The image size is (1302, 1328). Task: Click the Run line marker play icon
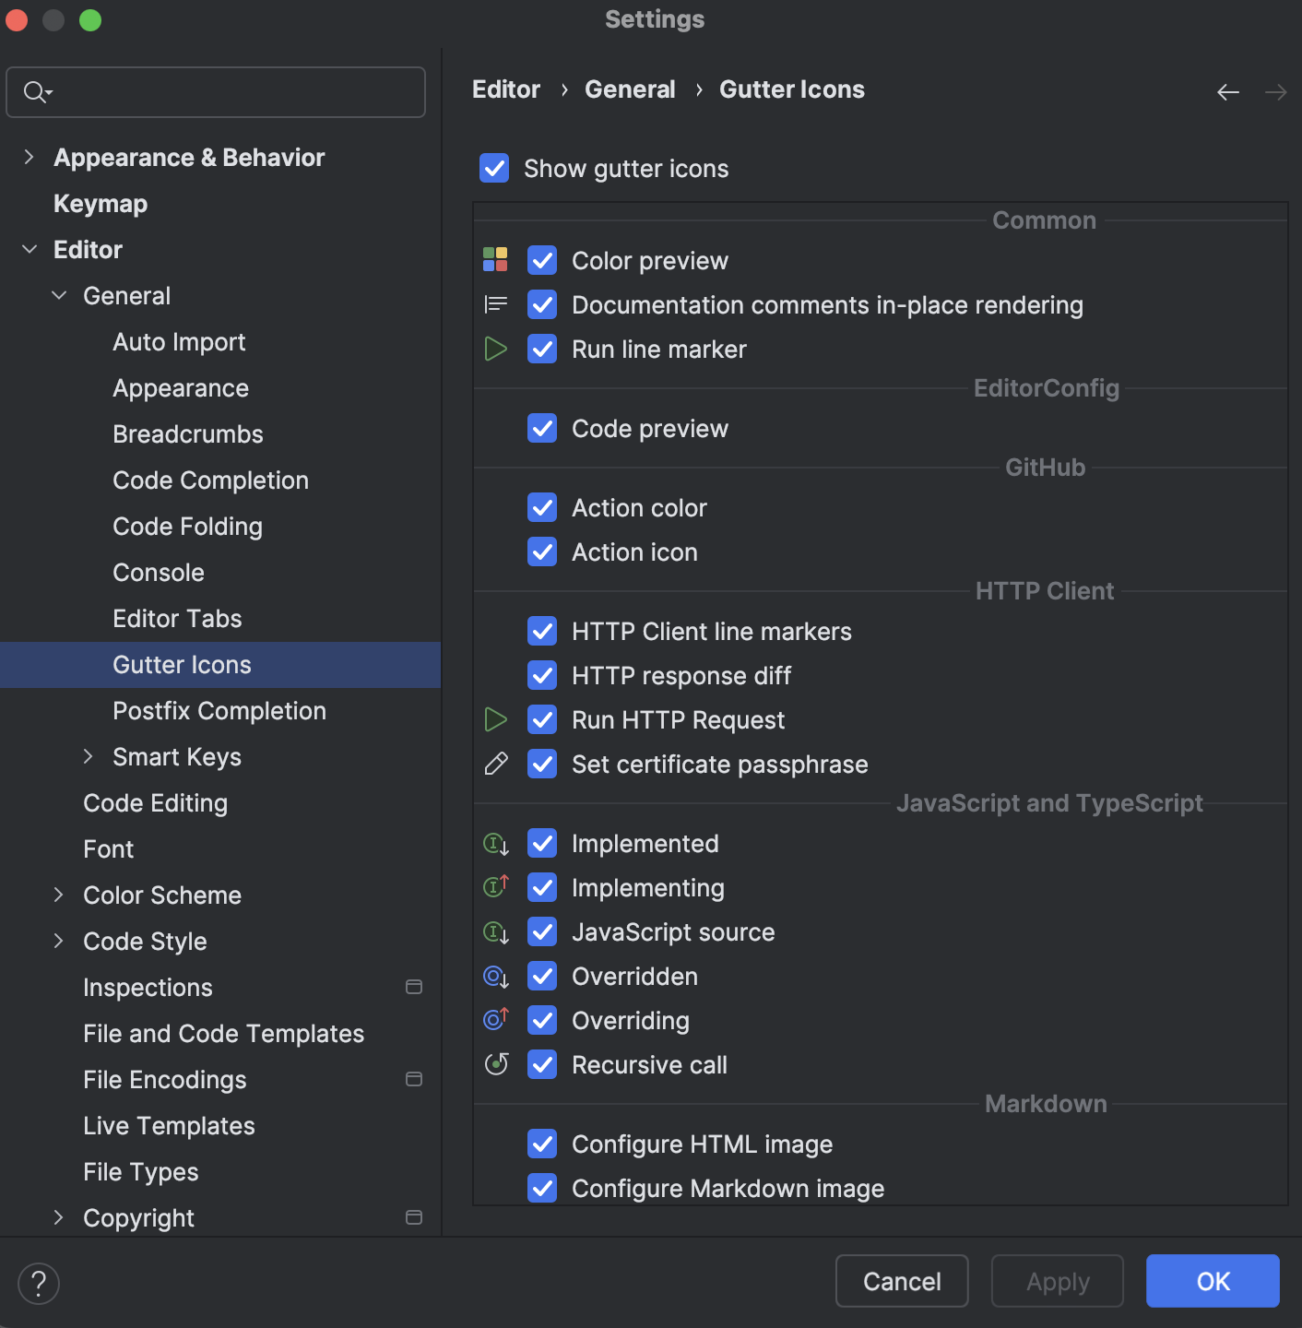click(x=495, y=349)
